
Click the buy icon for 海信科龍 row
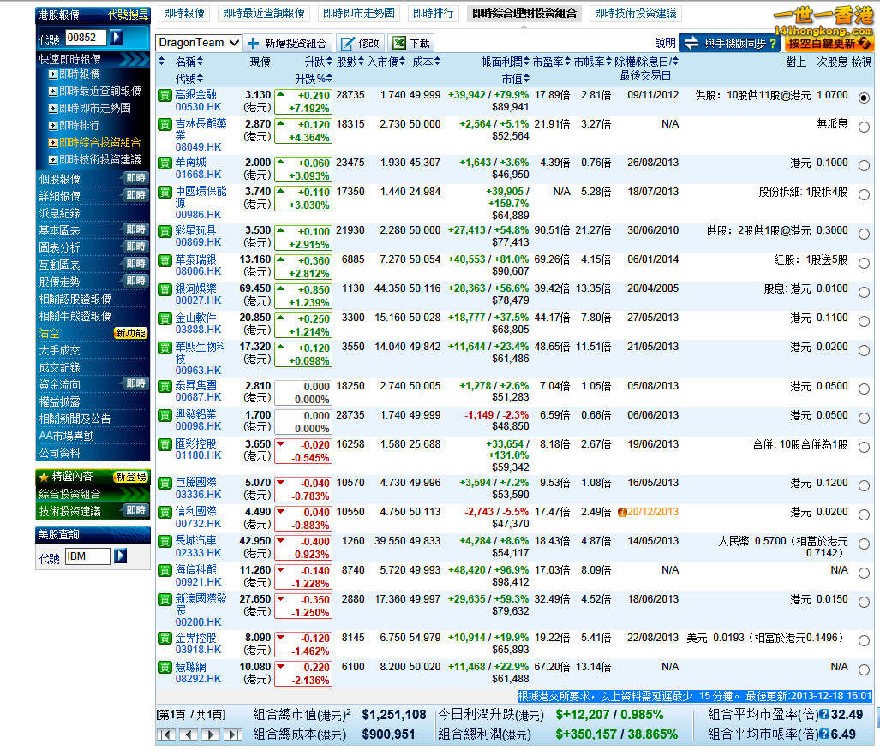coord(165,571)
